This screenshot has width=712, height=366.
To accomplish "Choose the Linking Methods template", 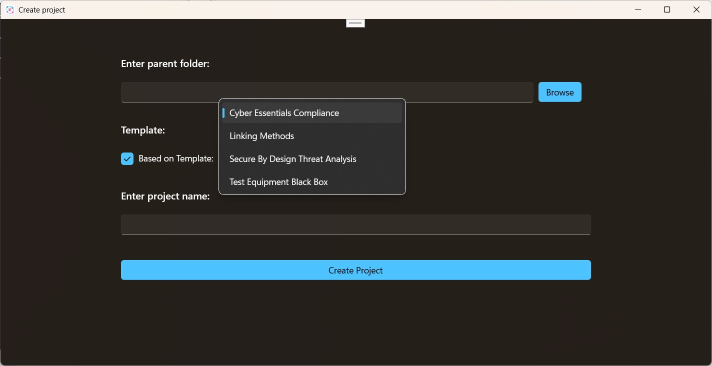I will tap(312, 136).
